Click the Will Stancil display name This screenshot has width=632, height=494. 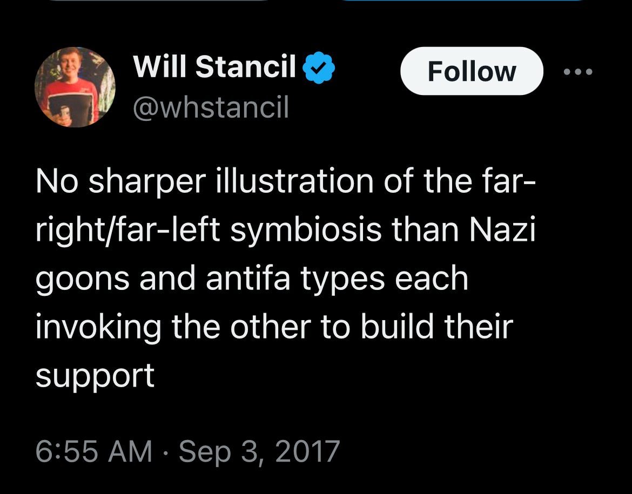[214, 67]
